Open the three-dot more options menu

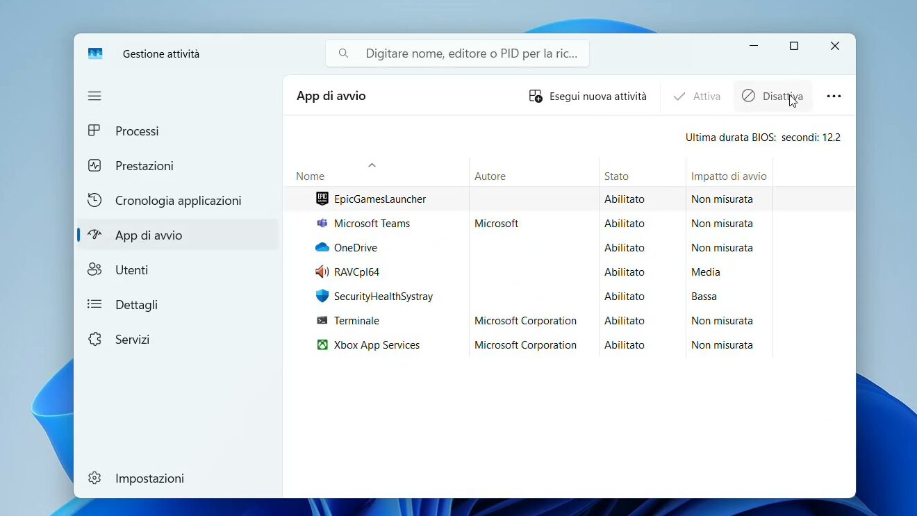point(834,97)
